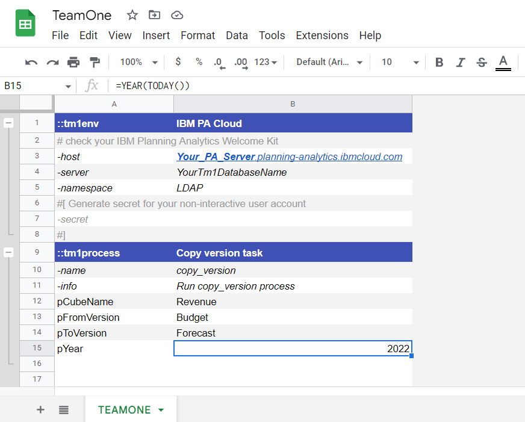Increase decimal places
Viewport: 525px width, 422px height.
pos(241,63)
